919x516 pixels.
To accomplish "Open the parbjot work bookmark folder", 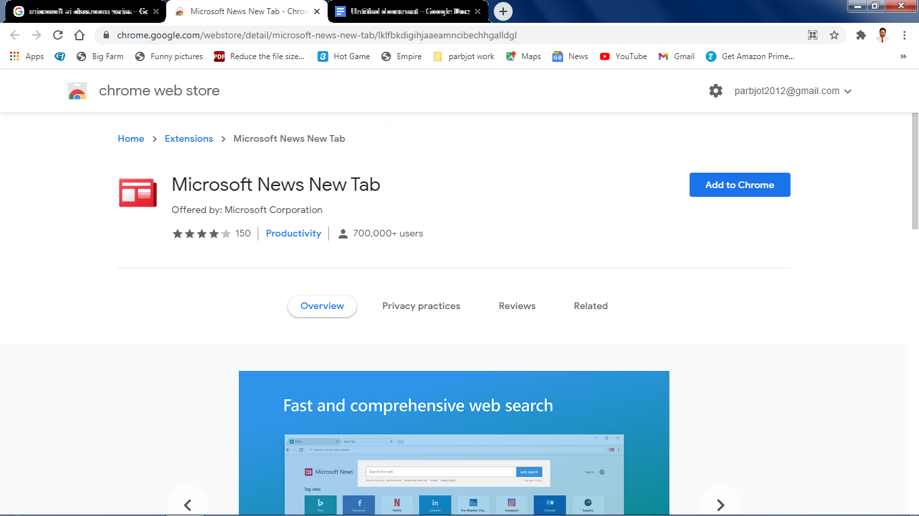I will tap(464, 56).
